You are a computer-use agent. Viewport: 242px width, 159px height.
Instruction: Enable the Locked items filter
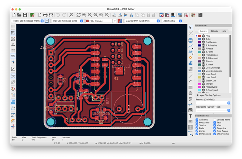215,120
